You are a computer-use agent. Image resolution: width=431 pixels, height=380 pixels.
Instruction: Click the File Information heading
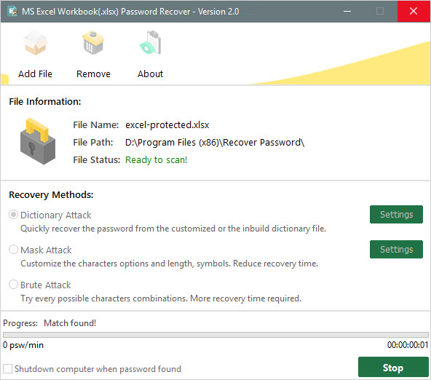pyautogui.click(x=45, y=102)
